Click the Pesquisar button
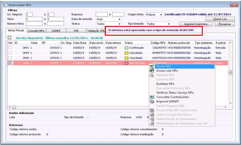Screen dimensions: 241x145 tap(225, 24)
